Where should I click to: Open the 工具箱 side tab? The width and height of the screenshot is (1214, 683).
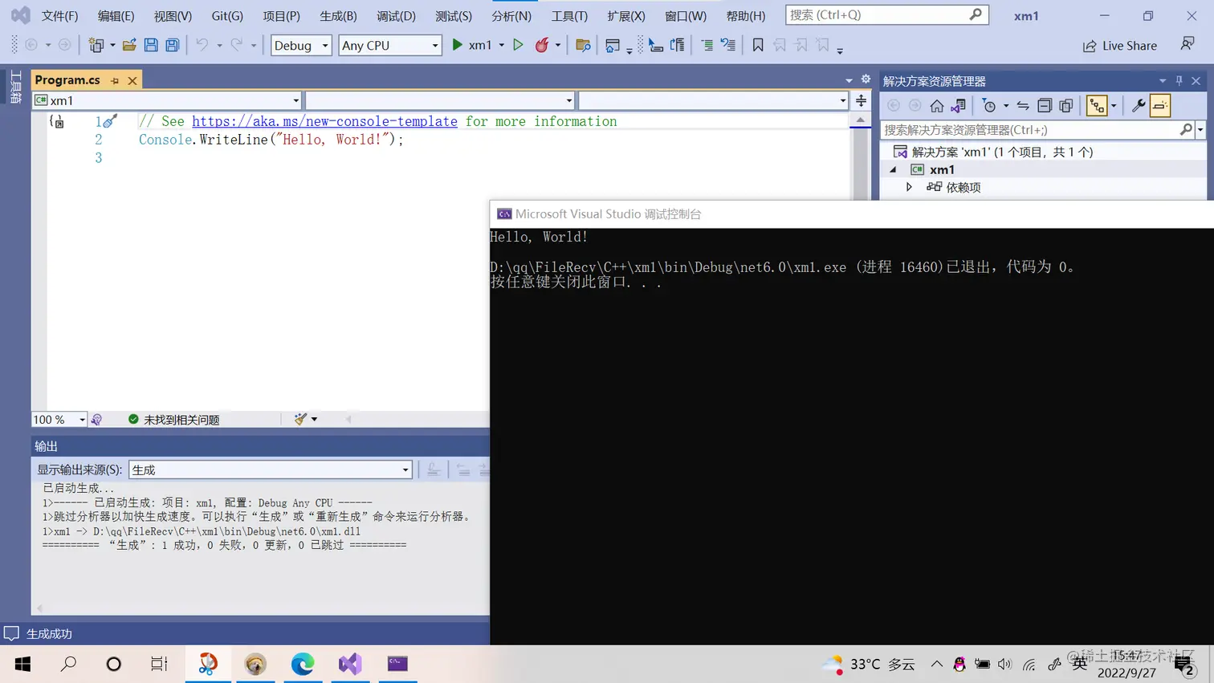[16, 87]
